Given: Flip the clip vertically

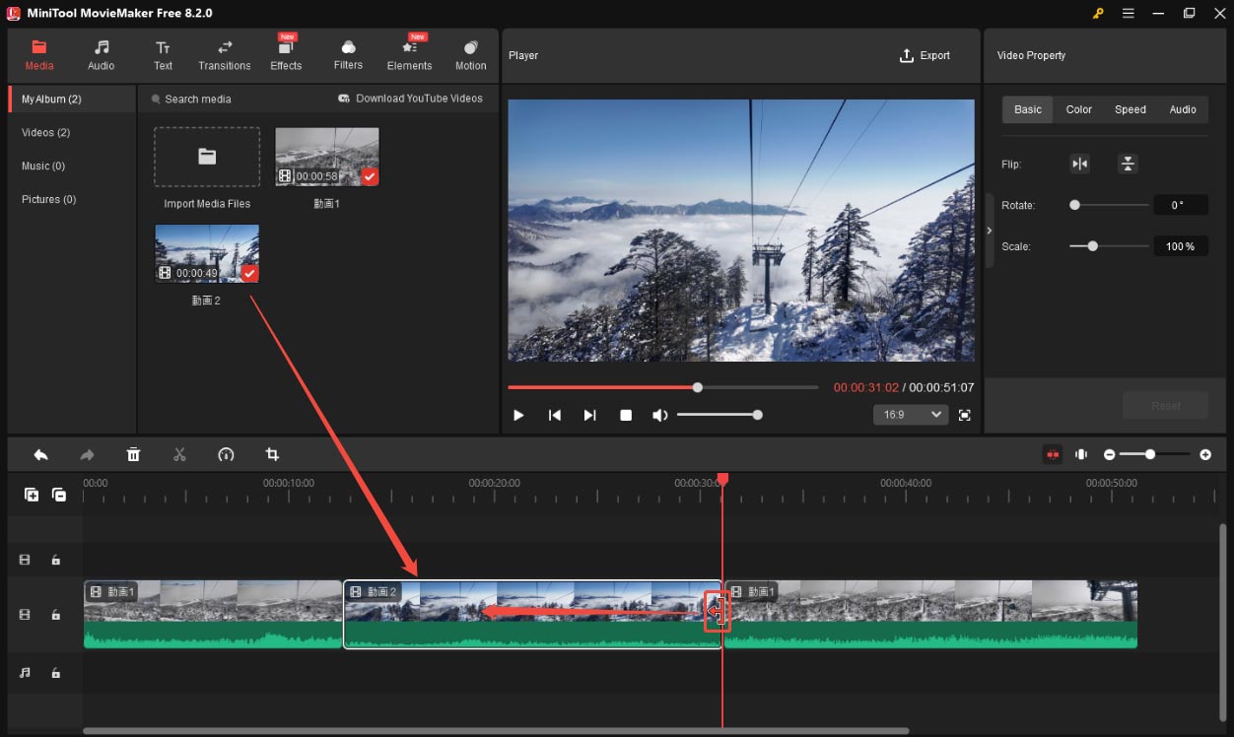Looking at the screenshot, I should 1128,165.
